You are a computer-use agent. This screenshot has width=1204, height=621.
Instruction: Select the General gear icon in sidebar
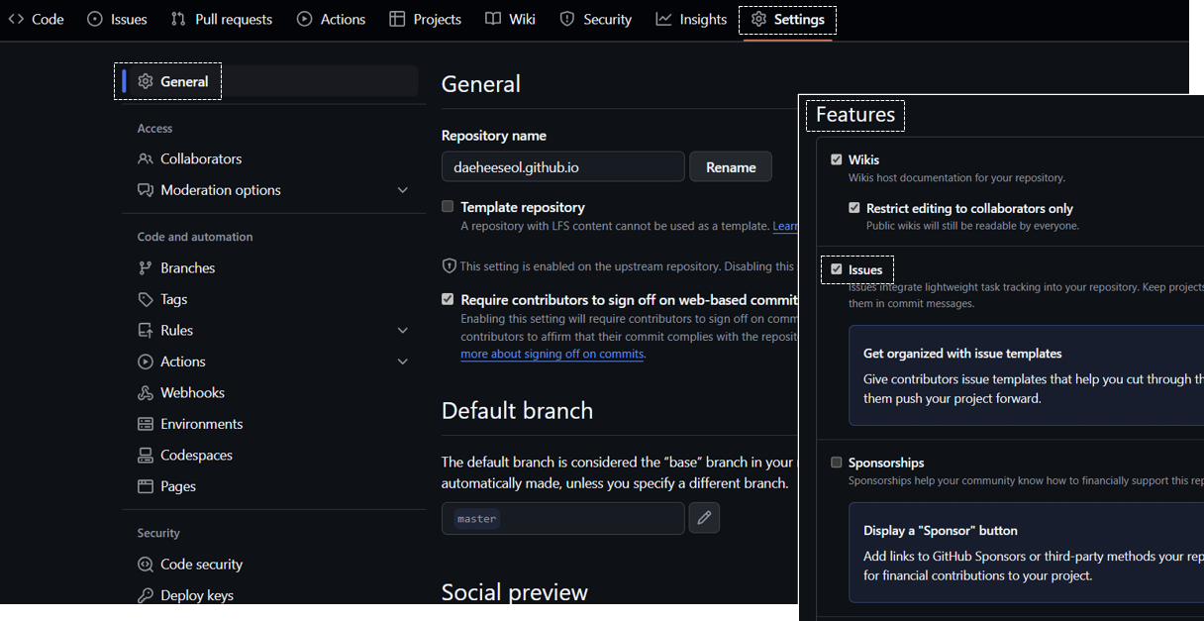[x=146, y=81]
